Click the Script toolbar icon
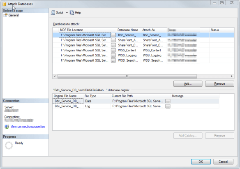The width and height of the screenshot is (240, 169). 53,13
